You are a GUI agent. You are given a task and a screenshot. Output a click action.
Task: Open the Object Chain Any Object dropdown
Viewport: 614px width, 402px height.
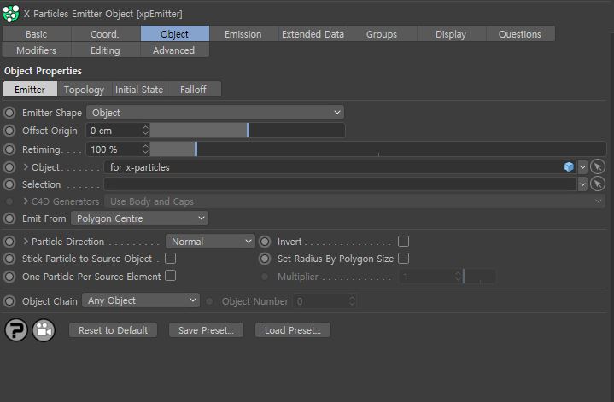click(x=141, y=300)
